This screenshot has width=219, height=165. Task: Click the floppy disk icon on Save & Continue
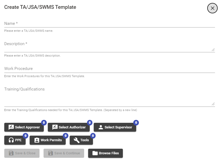(50, 153)
